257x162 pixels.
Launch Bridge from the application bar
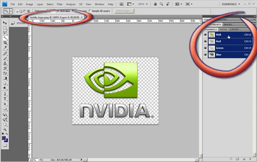pyautogui.click(x=121, y=4)
